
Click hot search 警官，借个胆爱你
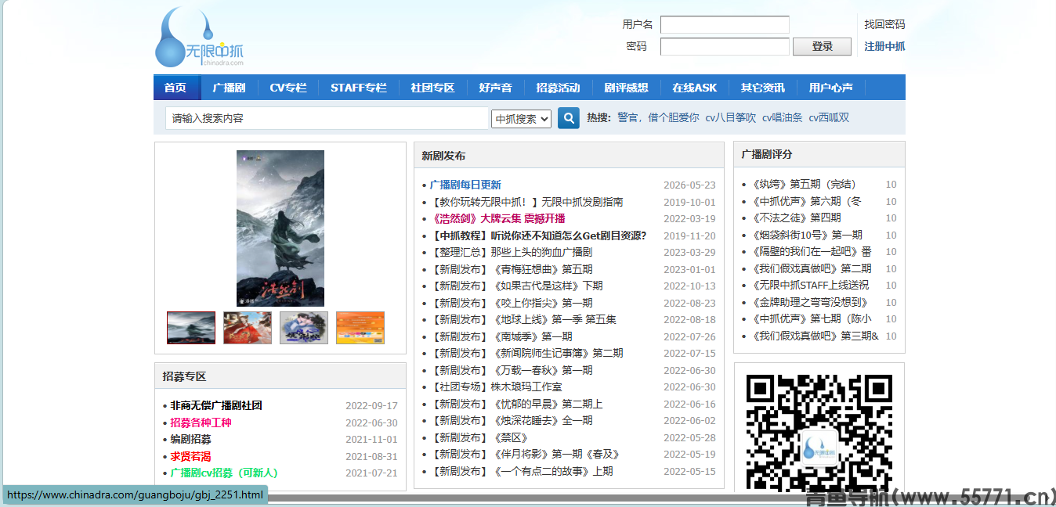tap(658, 118)
